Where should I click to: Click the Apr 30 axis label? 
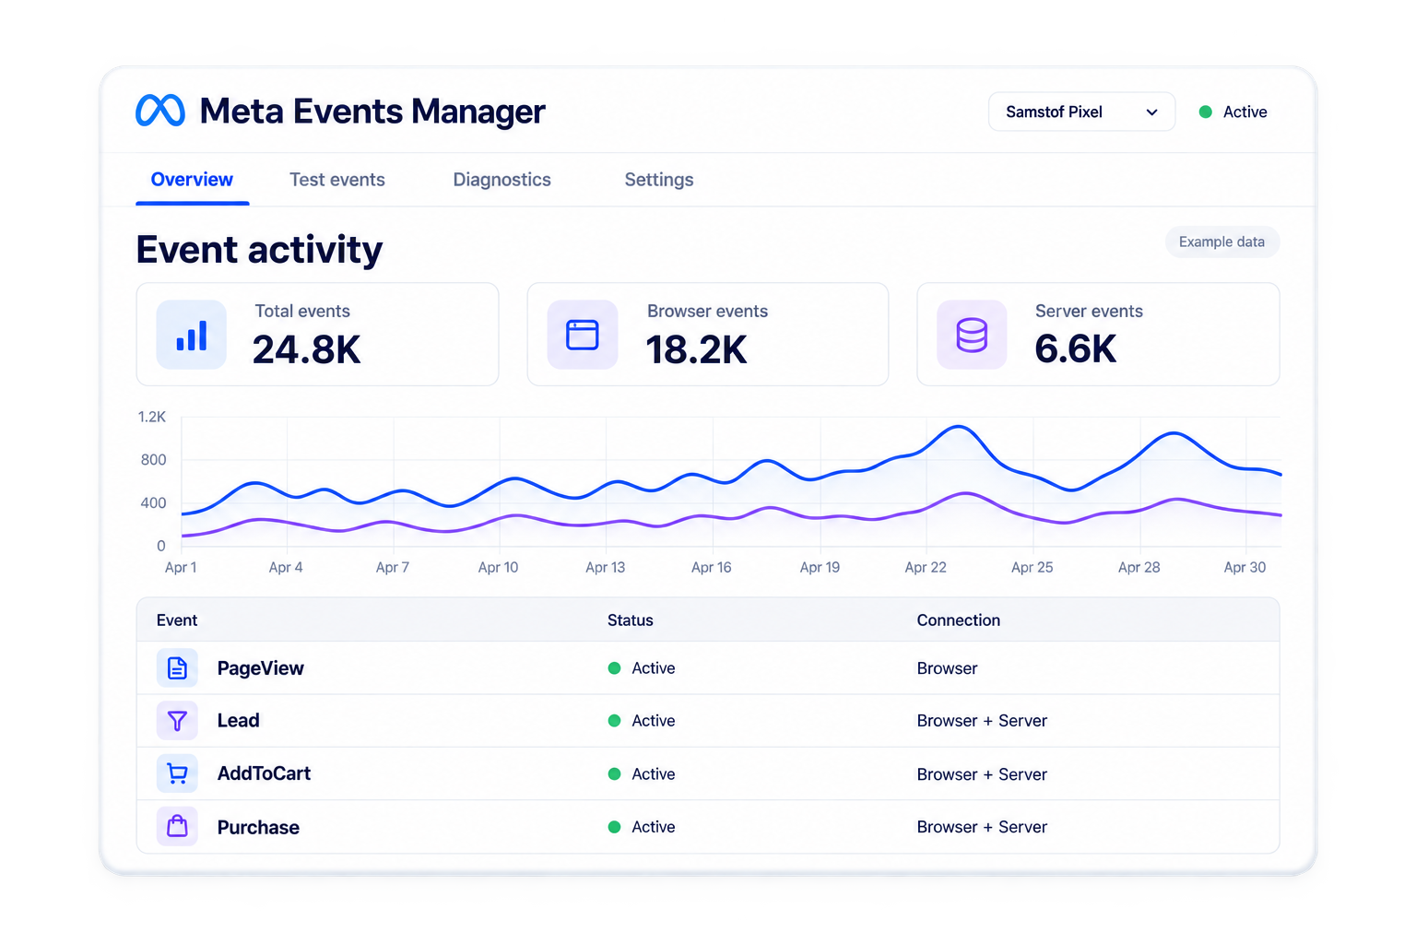pos(1245,567)
